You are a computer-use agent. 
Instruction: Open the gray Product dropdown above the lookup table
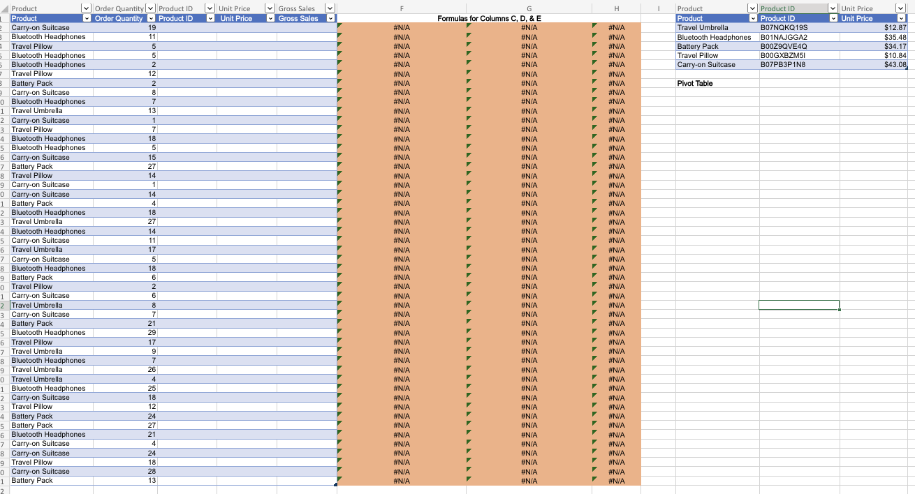tap(751, 8)
